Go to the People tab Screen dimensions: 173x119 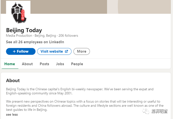[x=77, y=64]
